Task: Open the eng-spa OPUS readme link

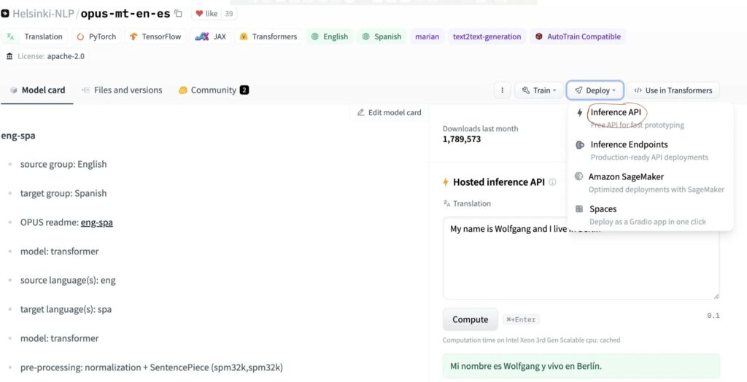Action: pos(96,222)
